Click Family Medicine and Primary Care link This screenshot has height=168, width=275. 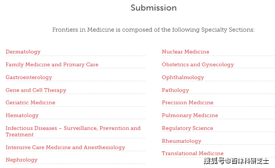(52, 65)
